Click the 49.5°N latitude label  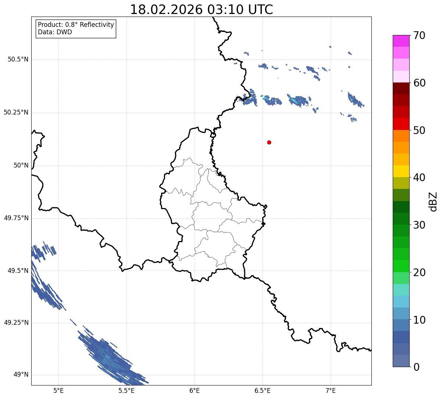pos(18,271)
